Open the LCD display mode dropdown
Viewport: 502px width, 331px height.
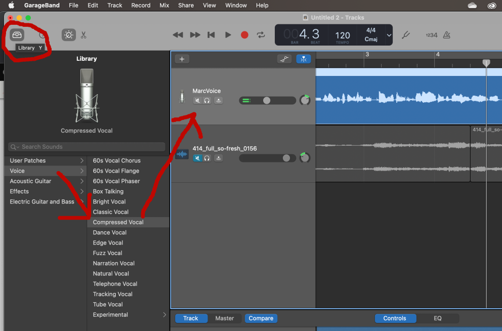pyautogui.click(x=389, y=35)
